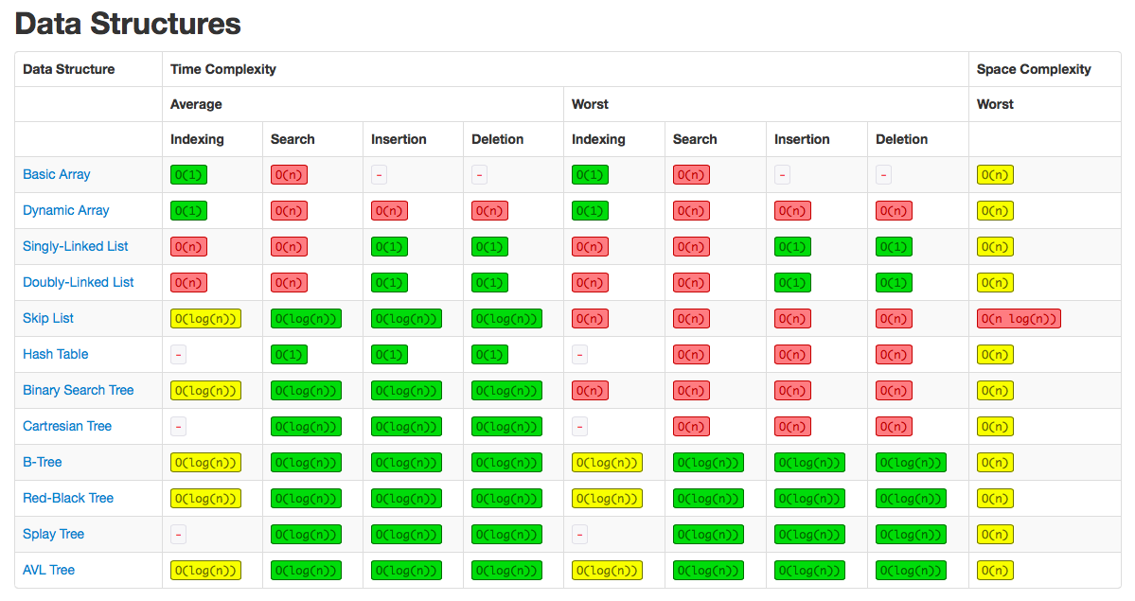Open the Skip List link

pos(47,318)
